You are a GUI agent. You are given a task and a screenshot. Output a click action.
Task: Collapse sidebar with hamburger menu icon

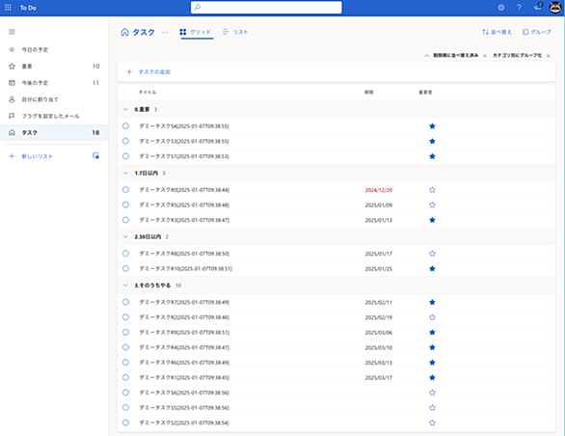(x=12, y=32)
